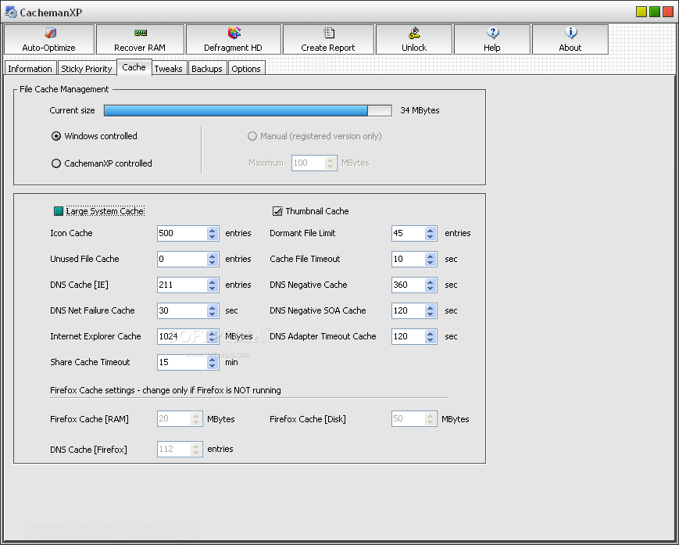Click the Auto-Optimize button label

[x=49, y=48]
